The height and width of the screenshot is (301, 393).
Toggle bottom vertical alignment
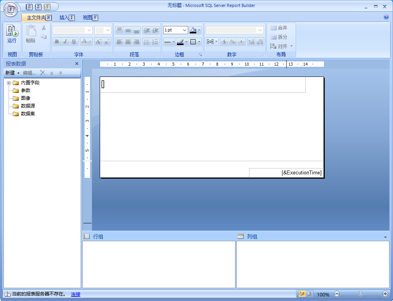pos(136,30)
